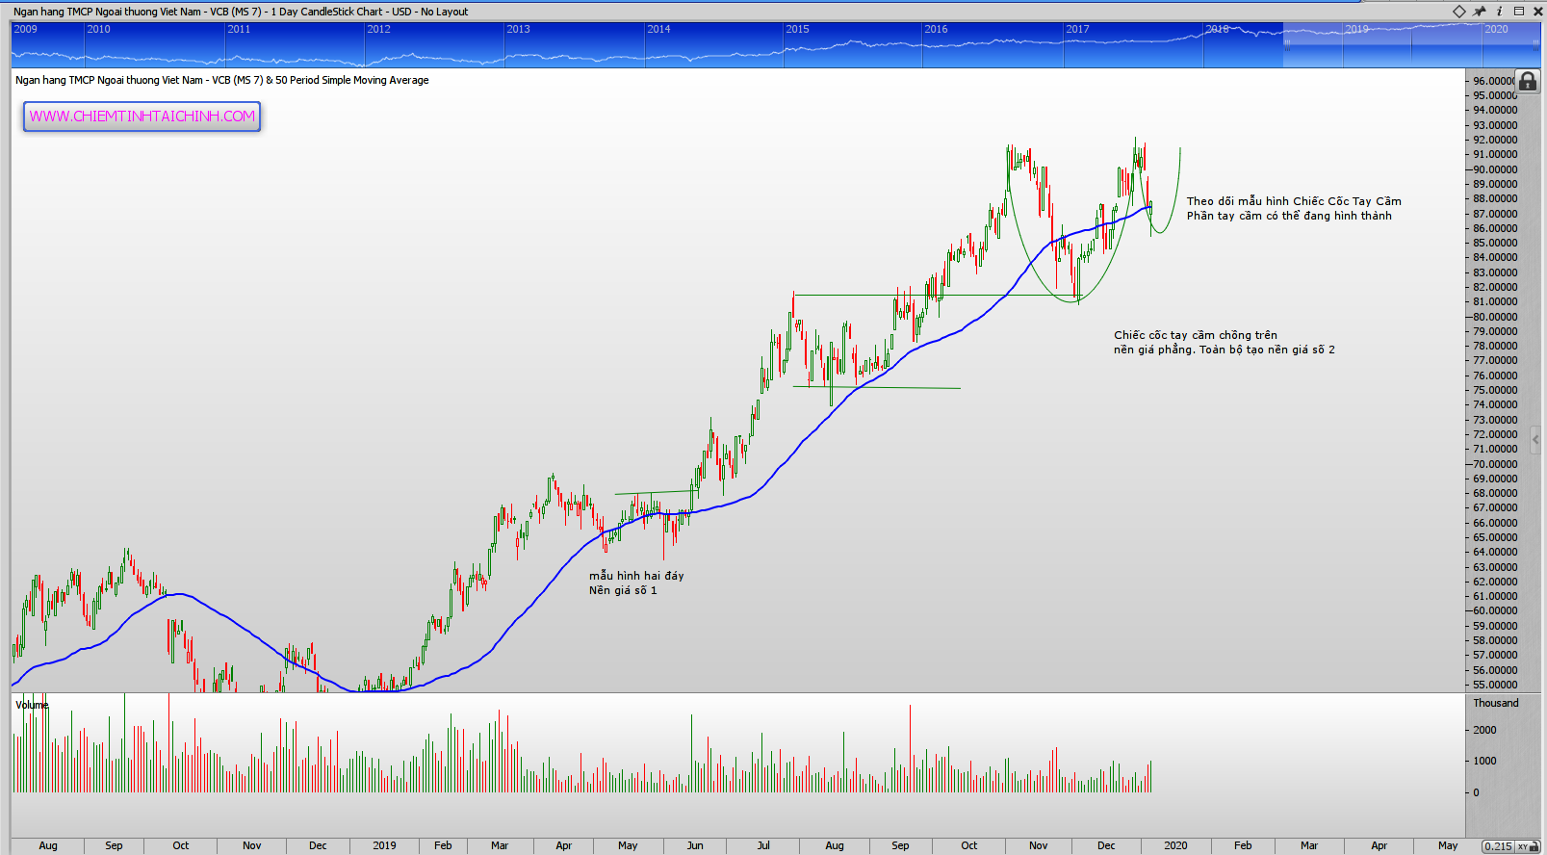The height and width of the screenshot is (855, 1547).
Task: Open the WWW.CHIEMTINHTAICHINH.COM link
Action: coord(142,117)
